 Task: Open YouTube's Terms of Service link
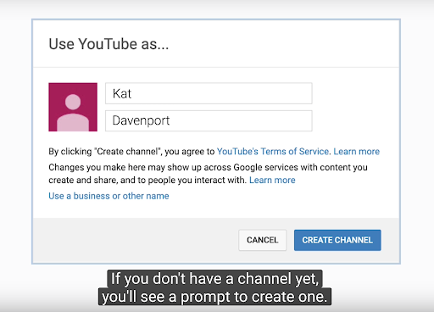(273, 152)
